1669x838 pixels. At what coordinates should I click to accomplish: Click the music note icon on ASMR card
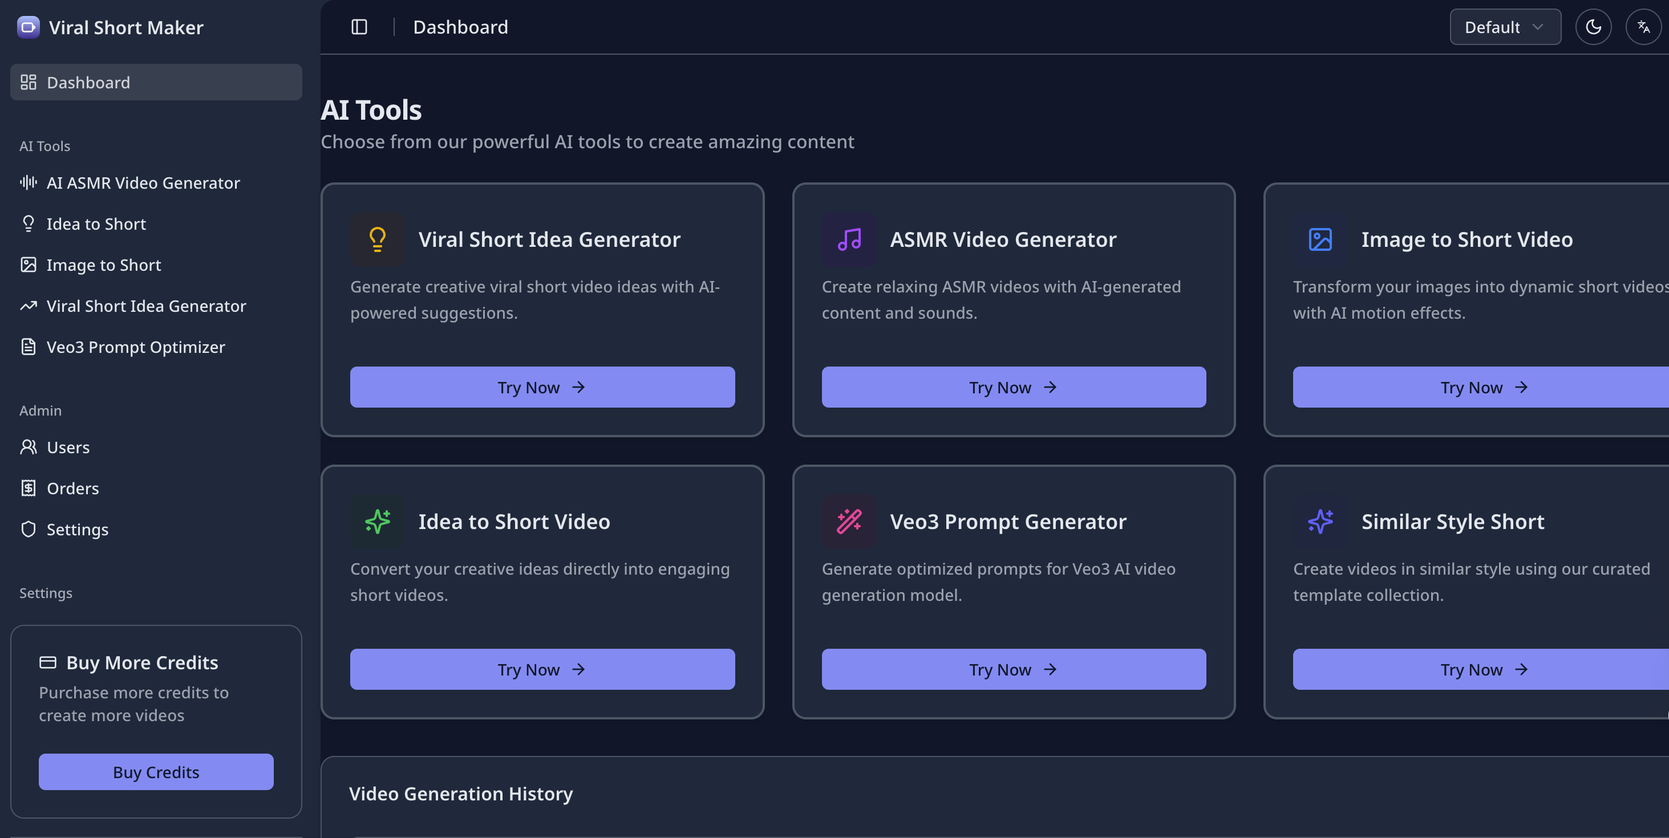click(x=849, y=239)
